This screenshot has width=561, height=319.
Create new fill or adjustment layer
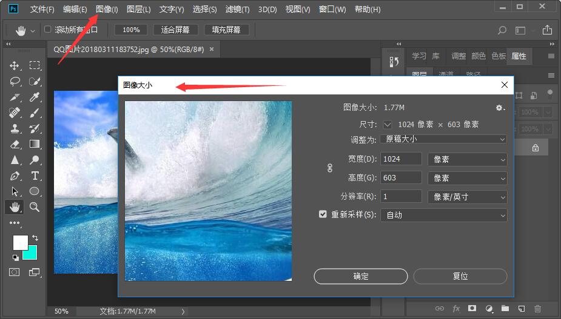tap(489, 308)
